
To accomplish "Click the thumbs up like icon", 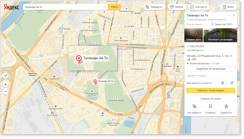I will (x=223, y=83).
